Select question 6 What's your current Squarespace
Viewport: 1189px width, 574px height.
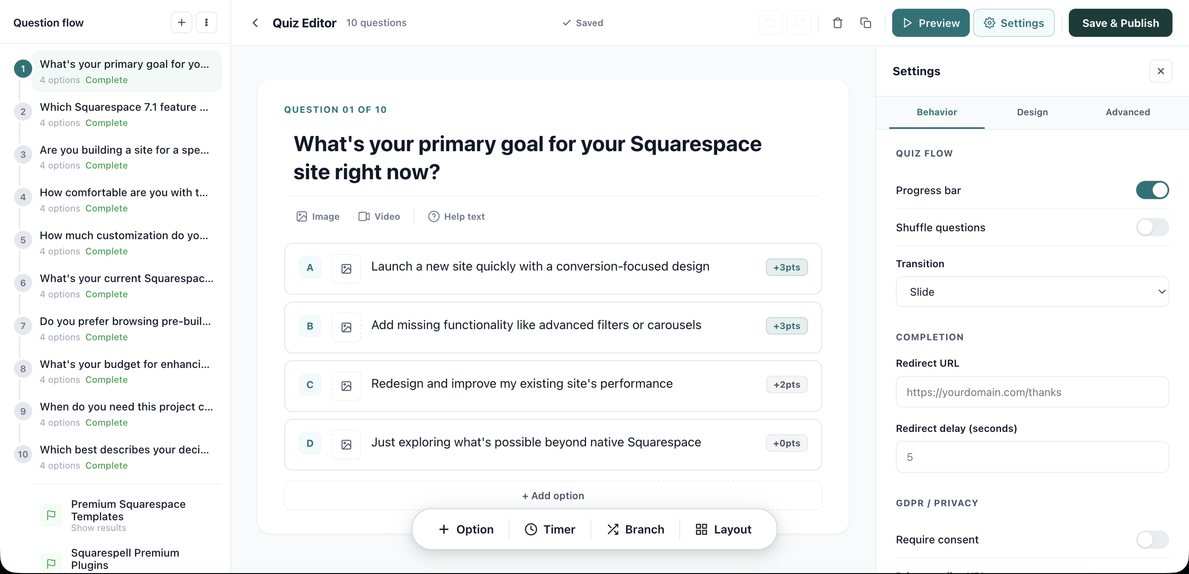pyautogui.click(x=127, y=285)
